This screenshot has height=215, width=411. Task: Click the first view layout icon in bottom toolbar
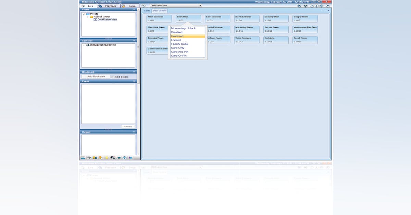[x=83, y=158]
